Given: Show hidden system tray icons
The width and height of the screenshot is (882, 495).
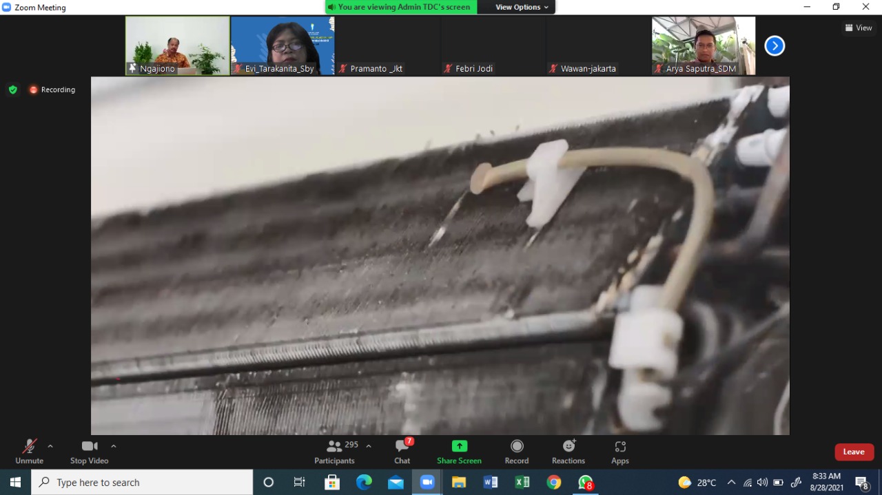Looking at the screenshot, I should [x=731, y=482].
